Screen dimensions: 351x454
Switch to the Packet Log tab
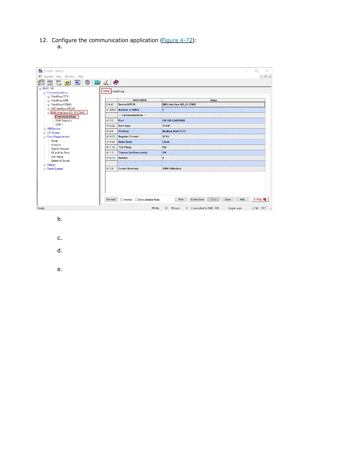point(118,91)
